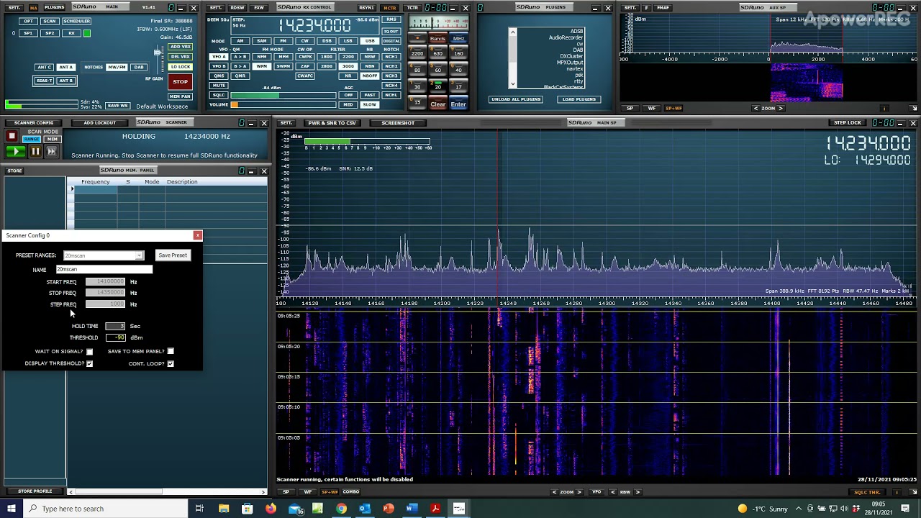921x518 pixels.
Task: Click the HOLD TIME input field
Action: coord(114,326)
